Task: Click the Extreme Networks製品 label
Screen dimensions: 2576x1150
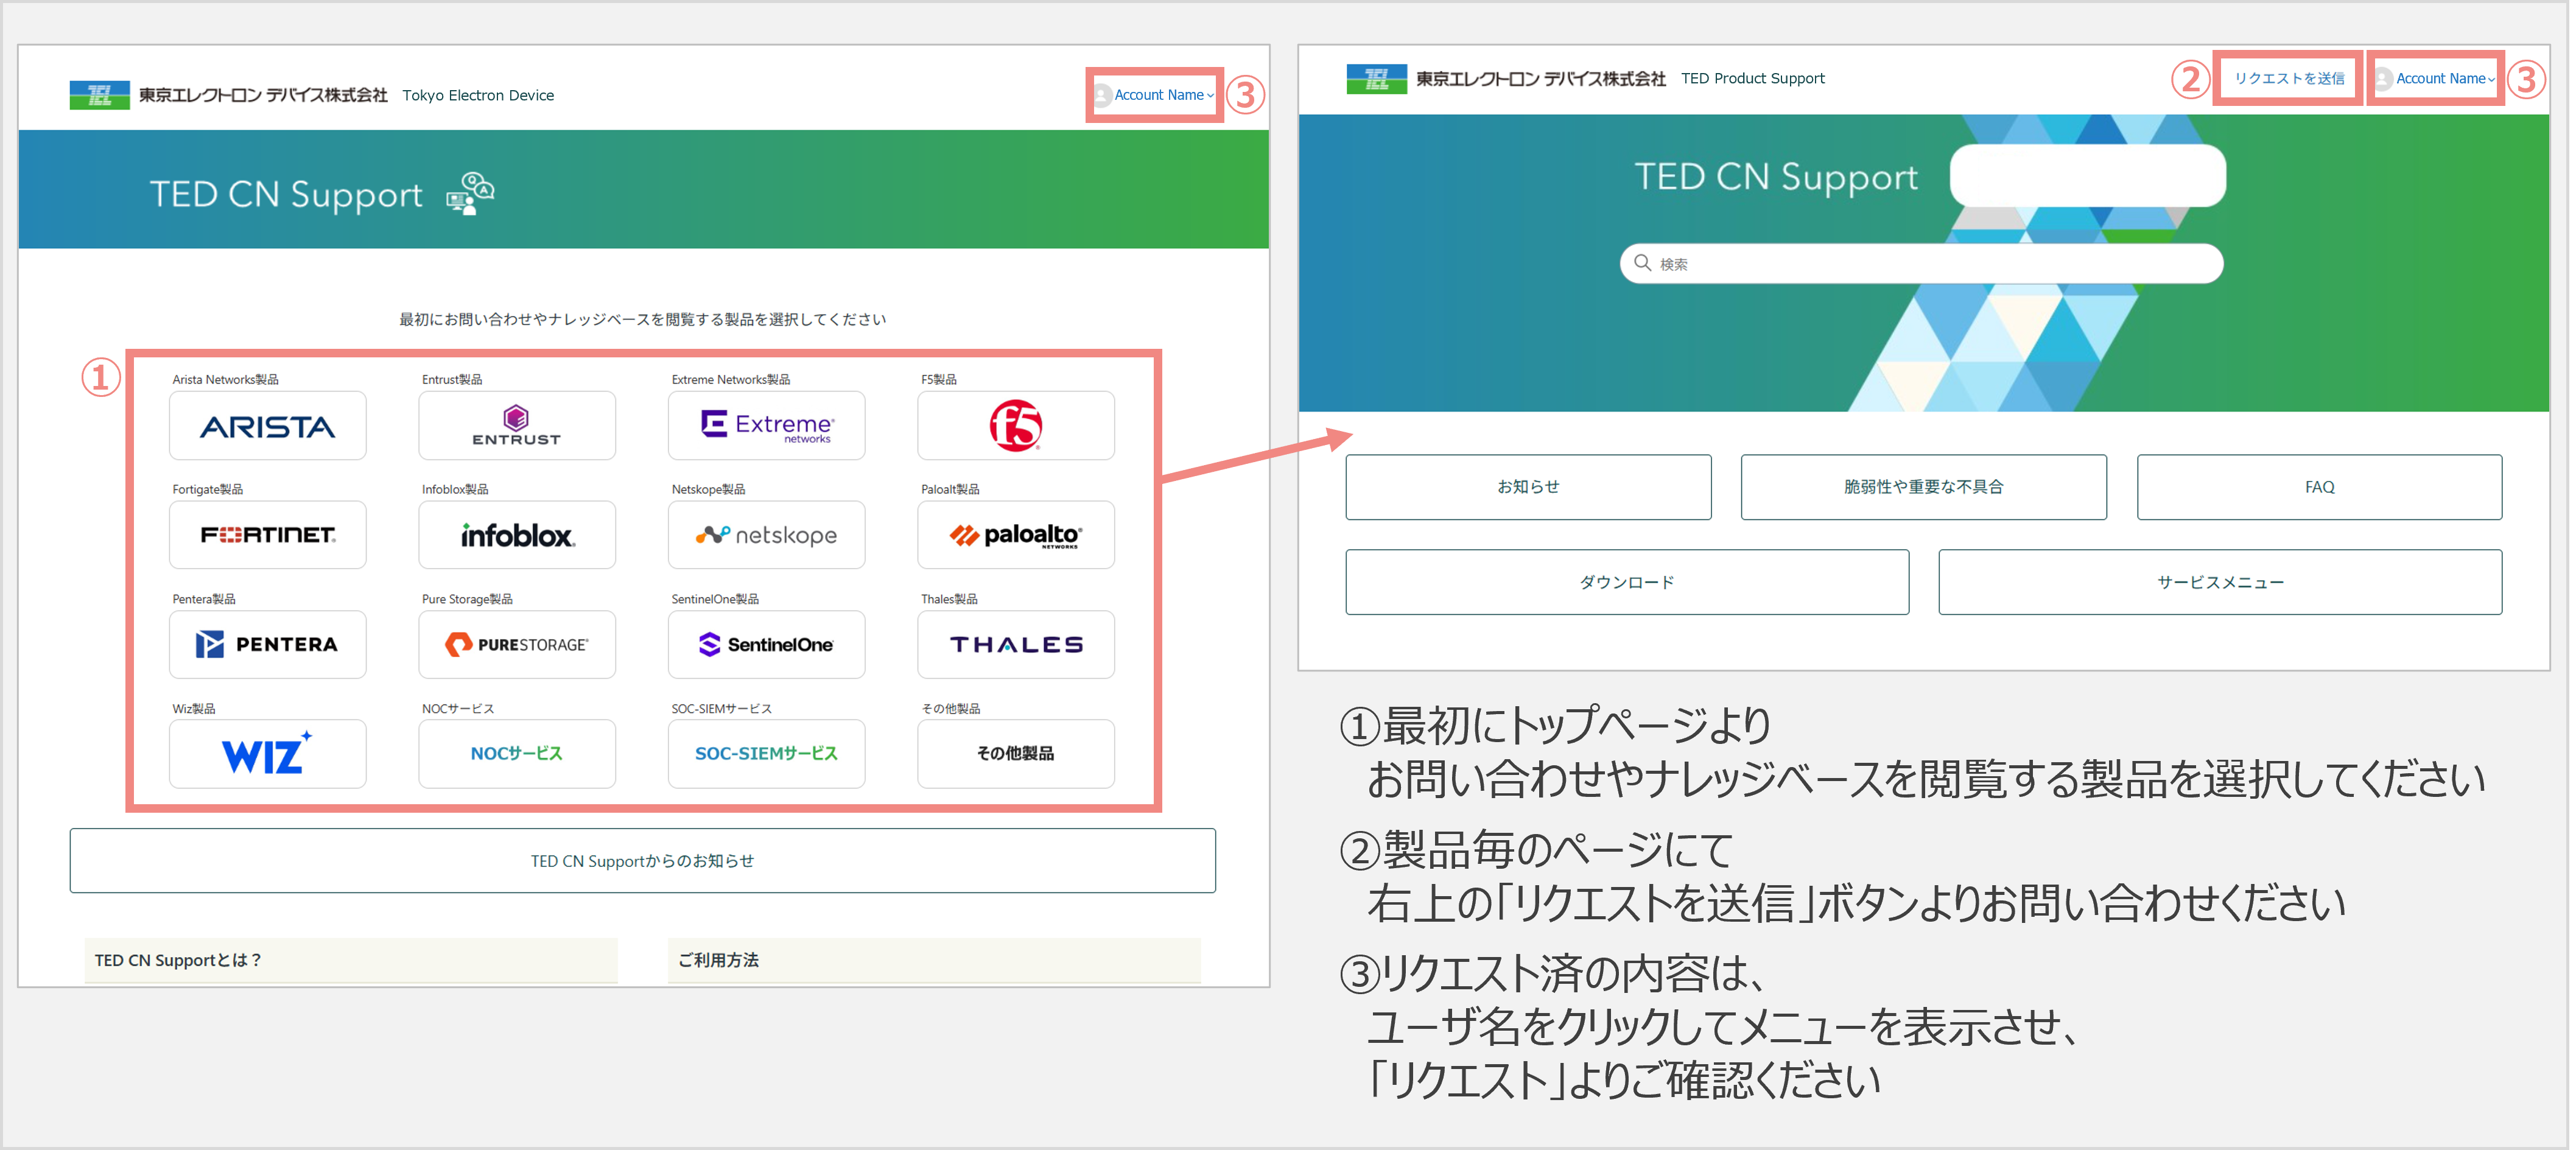Action: click(731, 380)
